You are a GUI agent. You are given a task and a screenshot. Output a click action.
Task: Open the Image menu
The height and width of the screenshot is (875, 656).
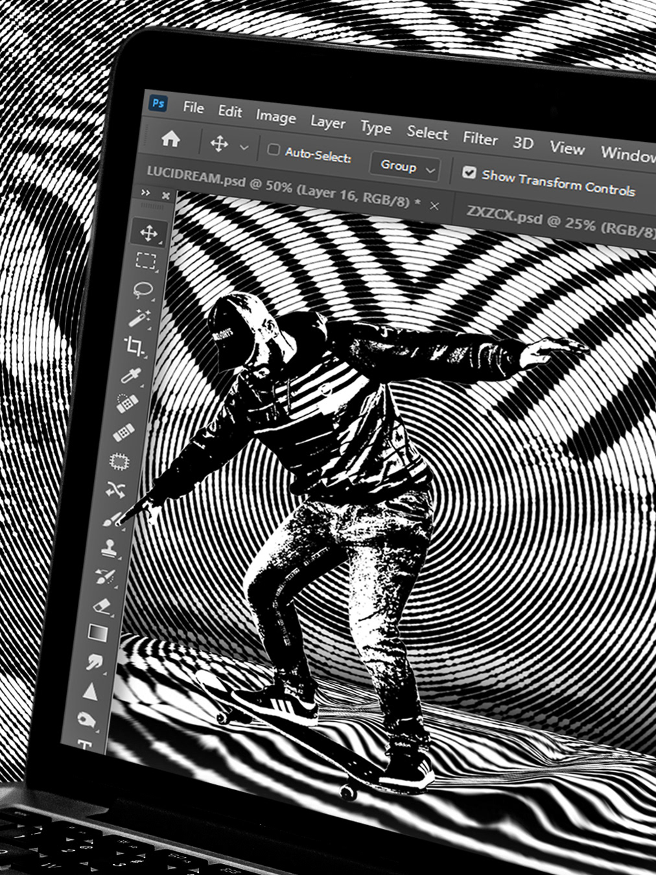click(275, 117)
